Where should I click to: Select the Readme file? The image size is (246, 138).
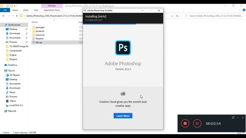[x=39, y=38]
